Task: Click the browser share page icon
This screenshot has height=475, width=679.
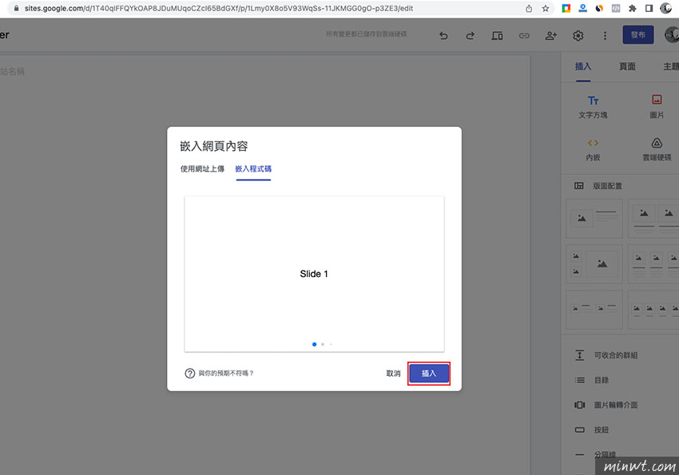Action: click(529, 8)
